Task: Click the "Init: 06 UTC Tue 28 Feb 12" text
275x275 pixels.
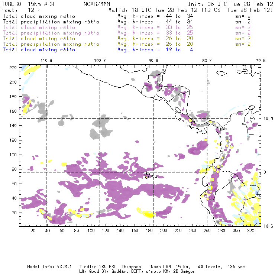Action: 230,4
